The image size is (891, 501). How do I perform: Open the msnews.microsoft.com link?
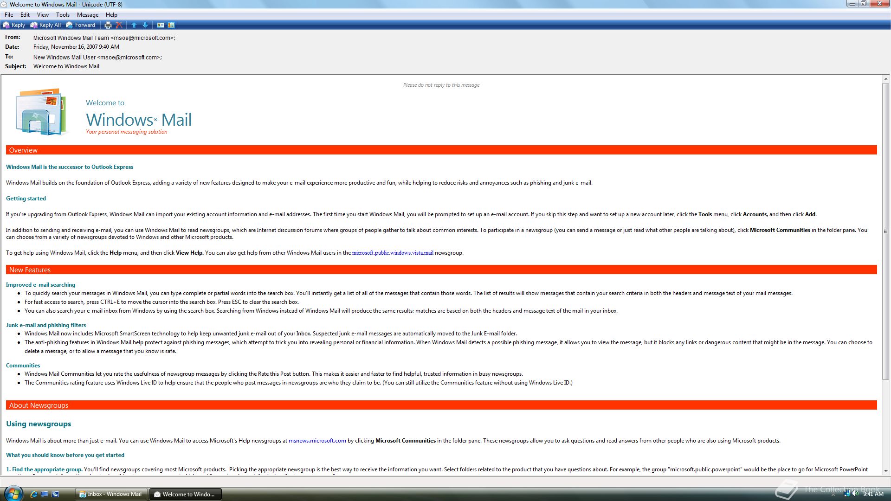click(317, 441)
